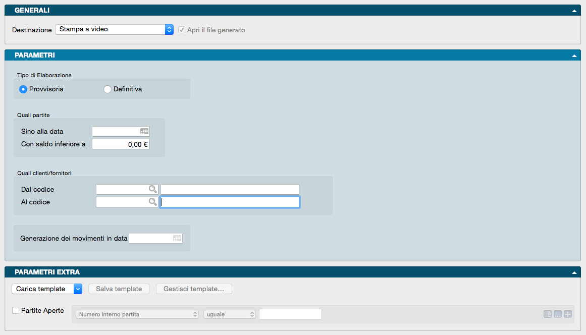Open the Destinazione dropdown
The width and height of the screenshot is (586, 335).
[114, 30]
